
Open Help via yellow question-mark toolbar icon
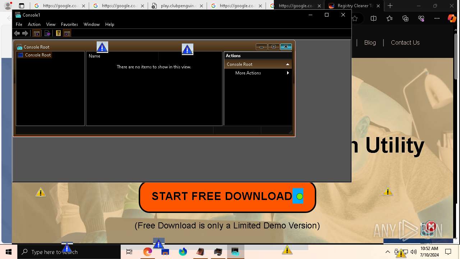tap(58, 33)
